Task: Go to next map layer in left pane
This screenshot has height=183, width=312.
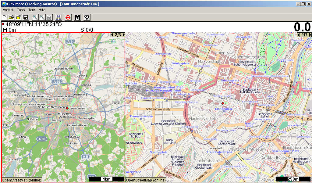Action: tap(123, 35)
